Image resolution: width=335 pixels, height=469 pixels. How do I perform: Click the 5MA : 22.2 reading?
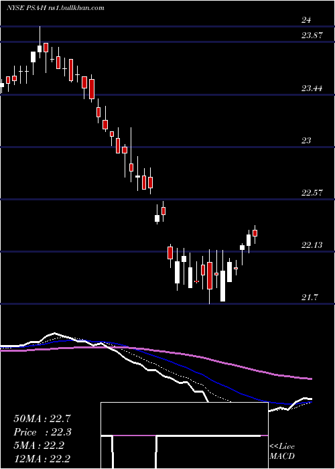(39, 446)
